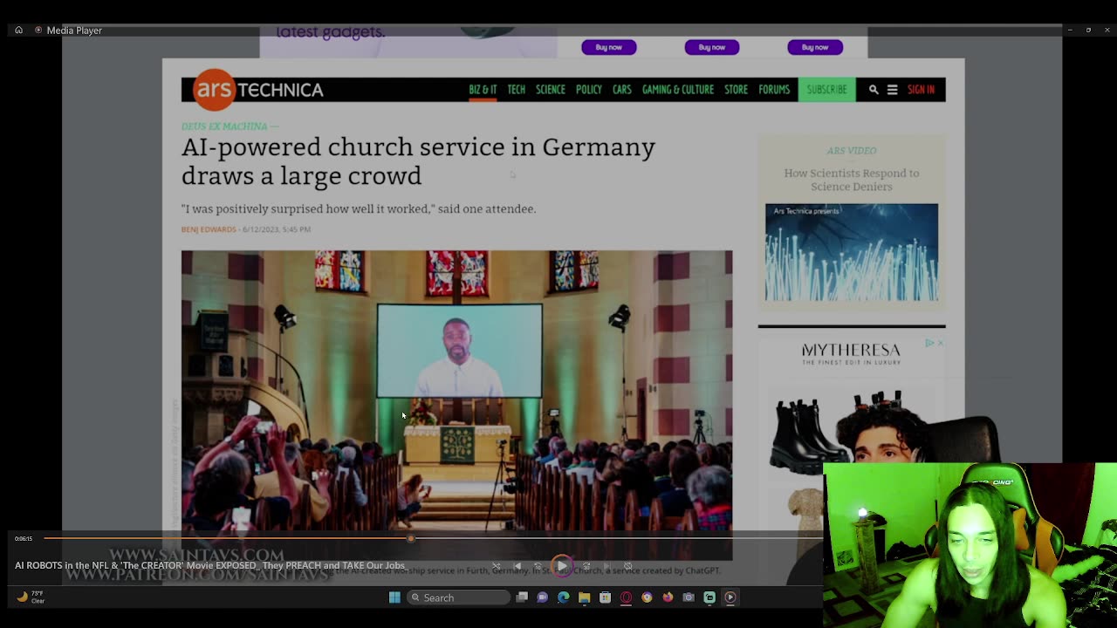Open the CARS section
The width and height of the screenshot is (1117, 628).
click(x=622, y=90)
